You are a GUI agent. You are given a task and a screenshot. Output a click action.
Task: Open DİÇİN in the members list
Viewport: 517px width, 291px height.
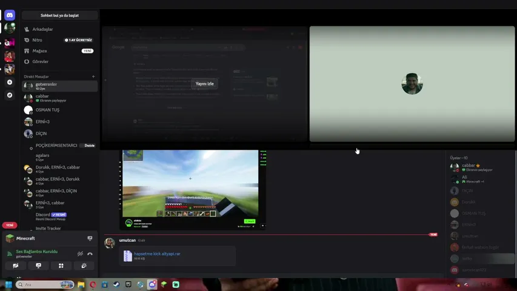[x=481, y=191]
